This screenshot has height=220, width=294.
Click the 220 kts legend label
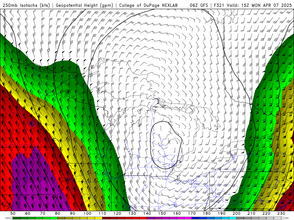[x=266, y=213]
